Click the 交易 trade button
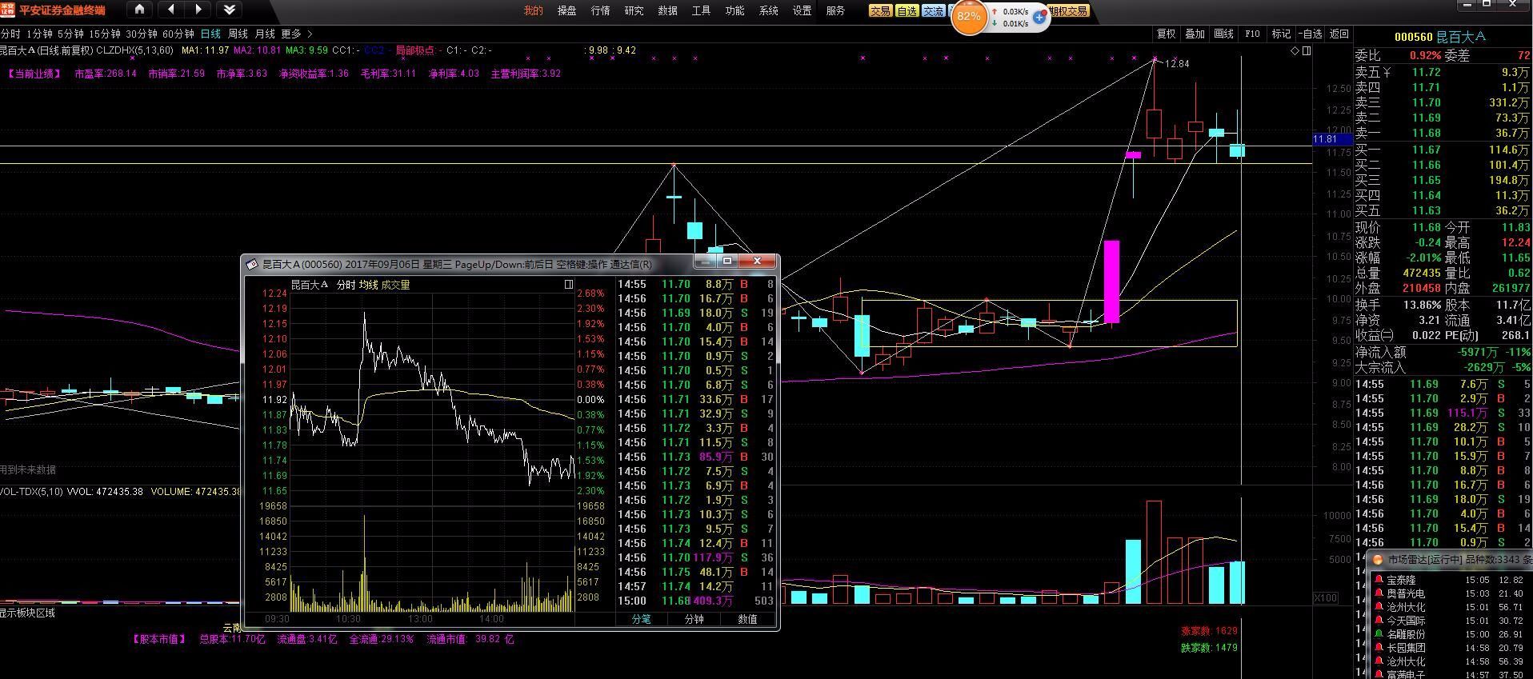 coord(880,11)
